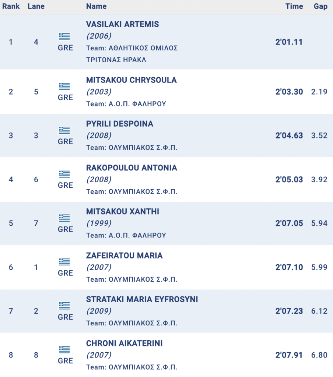Select the PYRILI DESPOINA name
The image size is (333, 377).
[119, 124]
